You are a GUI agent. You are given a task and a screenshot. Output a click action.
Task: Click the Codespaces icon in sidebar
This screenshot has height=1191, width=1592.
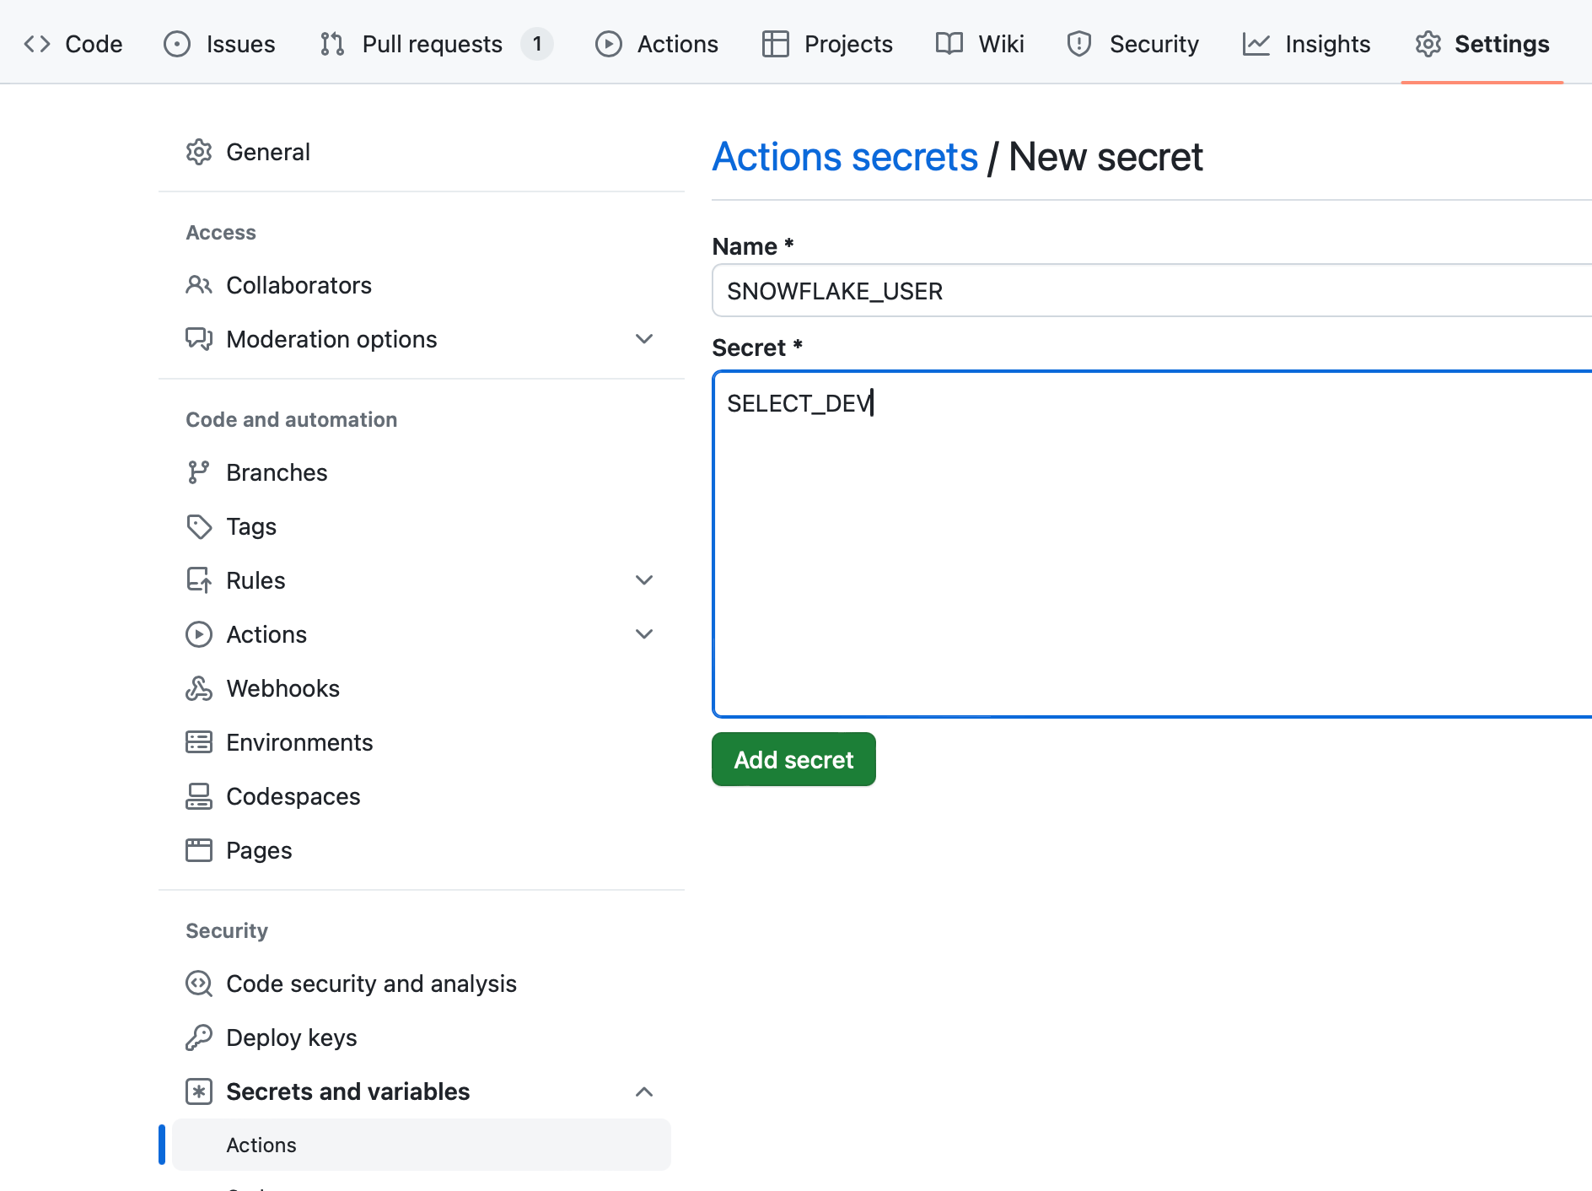[x=199, y=795]
